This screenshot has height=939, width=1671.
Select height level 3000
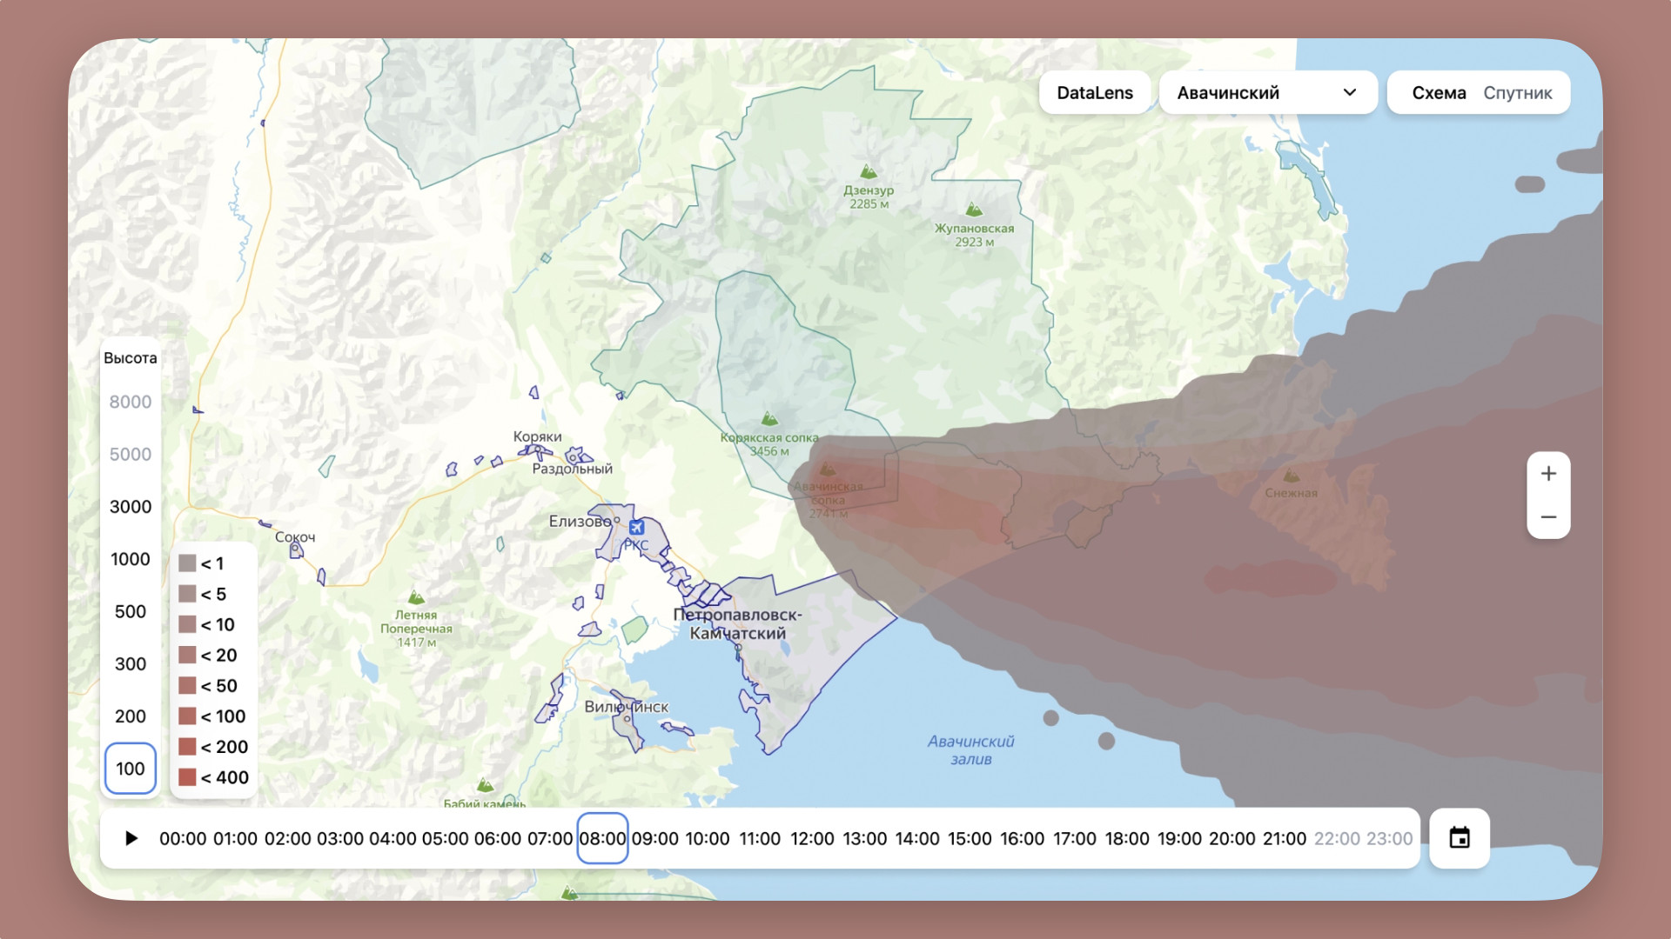pyautogui.click(x=131, y=507)
